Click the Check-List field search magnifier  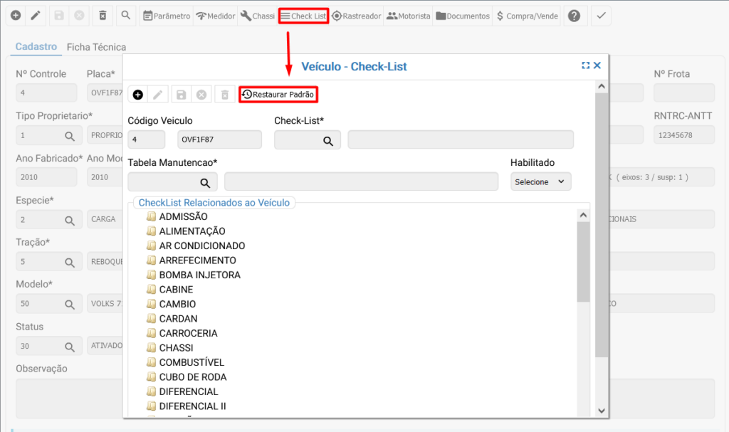point(328,141)
